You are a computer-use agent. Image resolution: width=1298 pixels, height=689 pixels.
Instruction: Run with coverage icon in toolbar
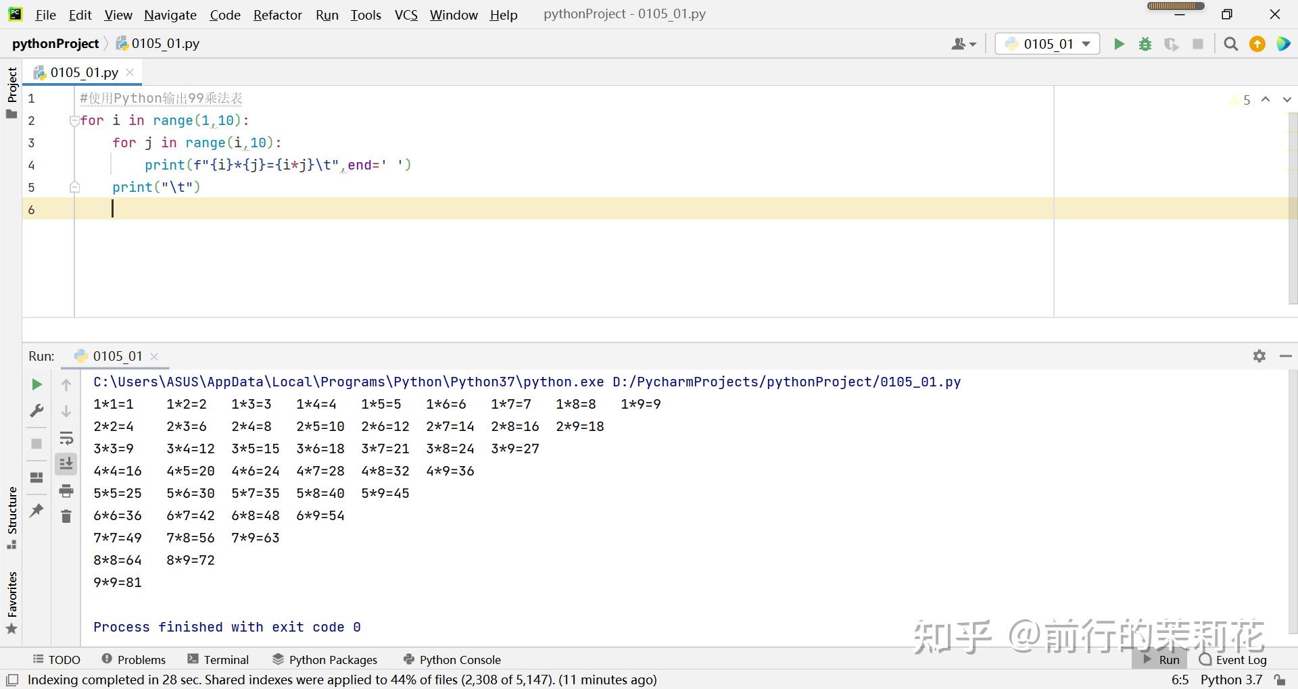tap(1172, 44)
